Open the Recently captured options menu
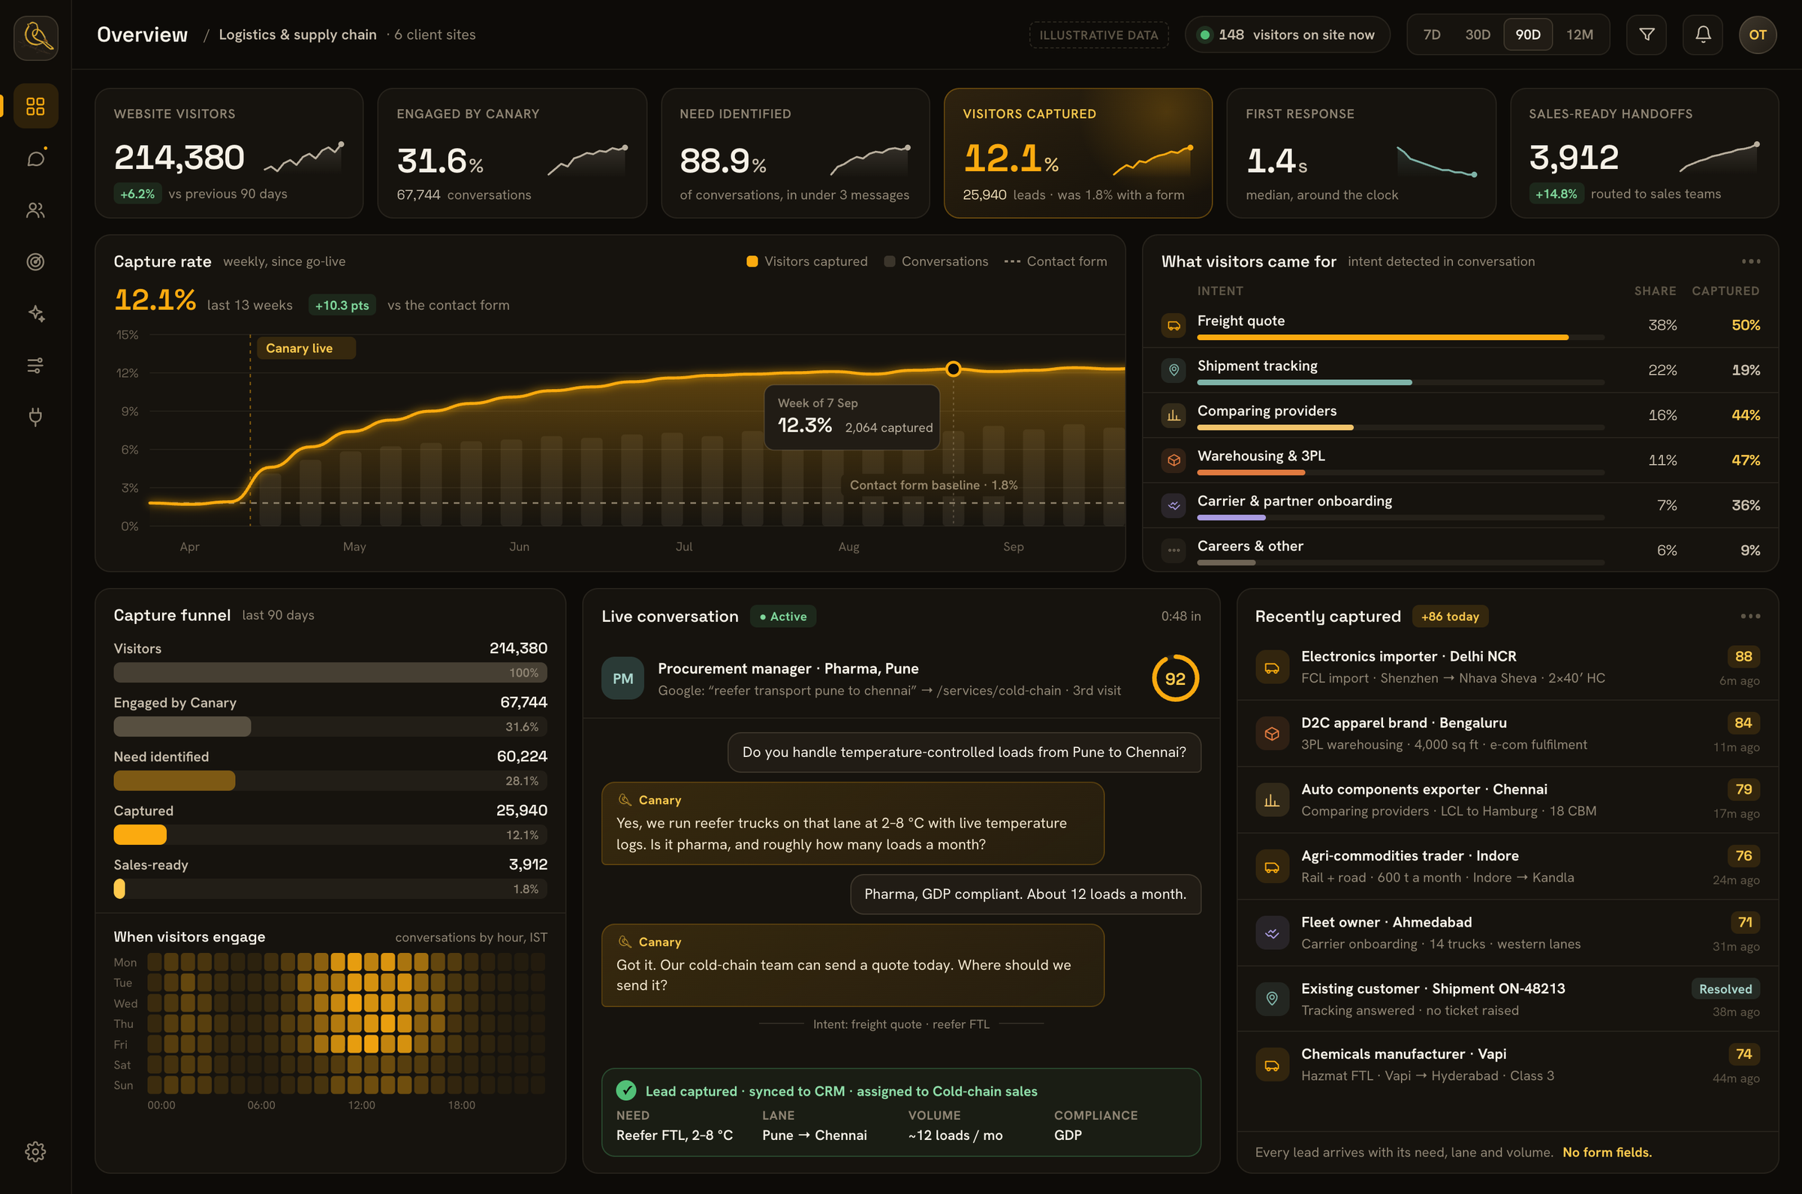The image size is (1802, 1194). (x=1749, y=616)
